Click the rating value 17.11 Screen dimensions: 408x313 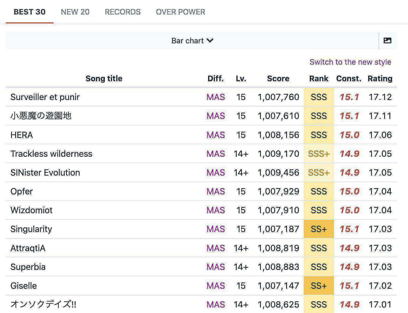(380, 116)
